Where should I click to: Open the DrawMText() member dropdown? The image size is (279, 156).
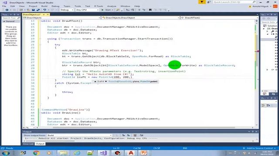point(219,18)
